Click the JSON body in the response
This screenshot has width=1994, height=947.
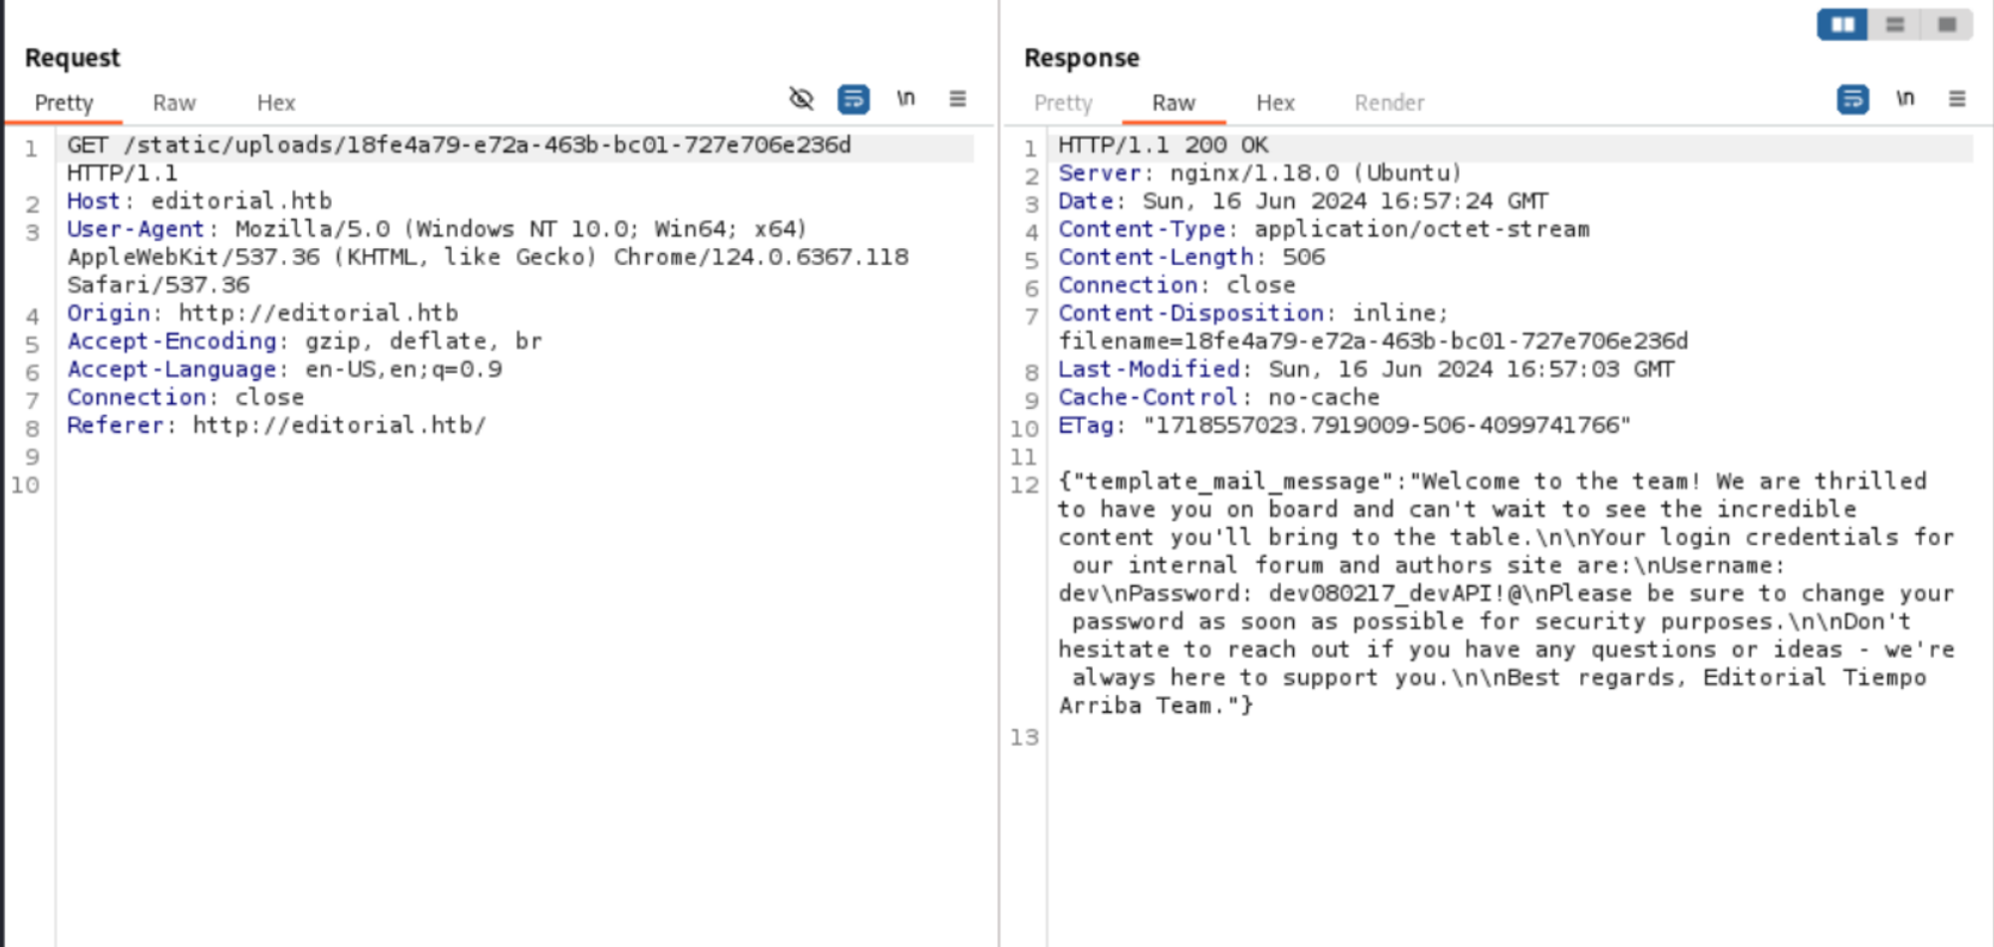click(1495, 593)
